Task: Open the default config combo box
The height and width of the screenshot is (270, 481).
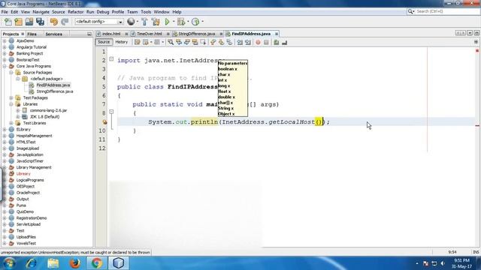Action: (x=99, y=22)
